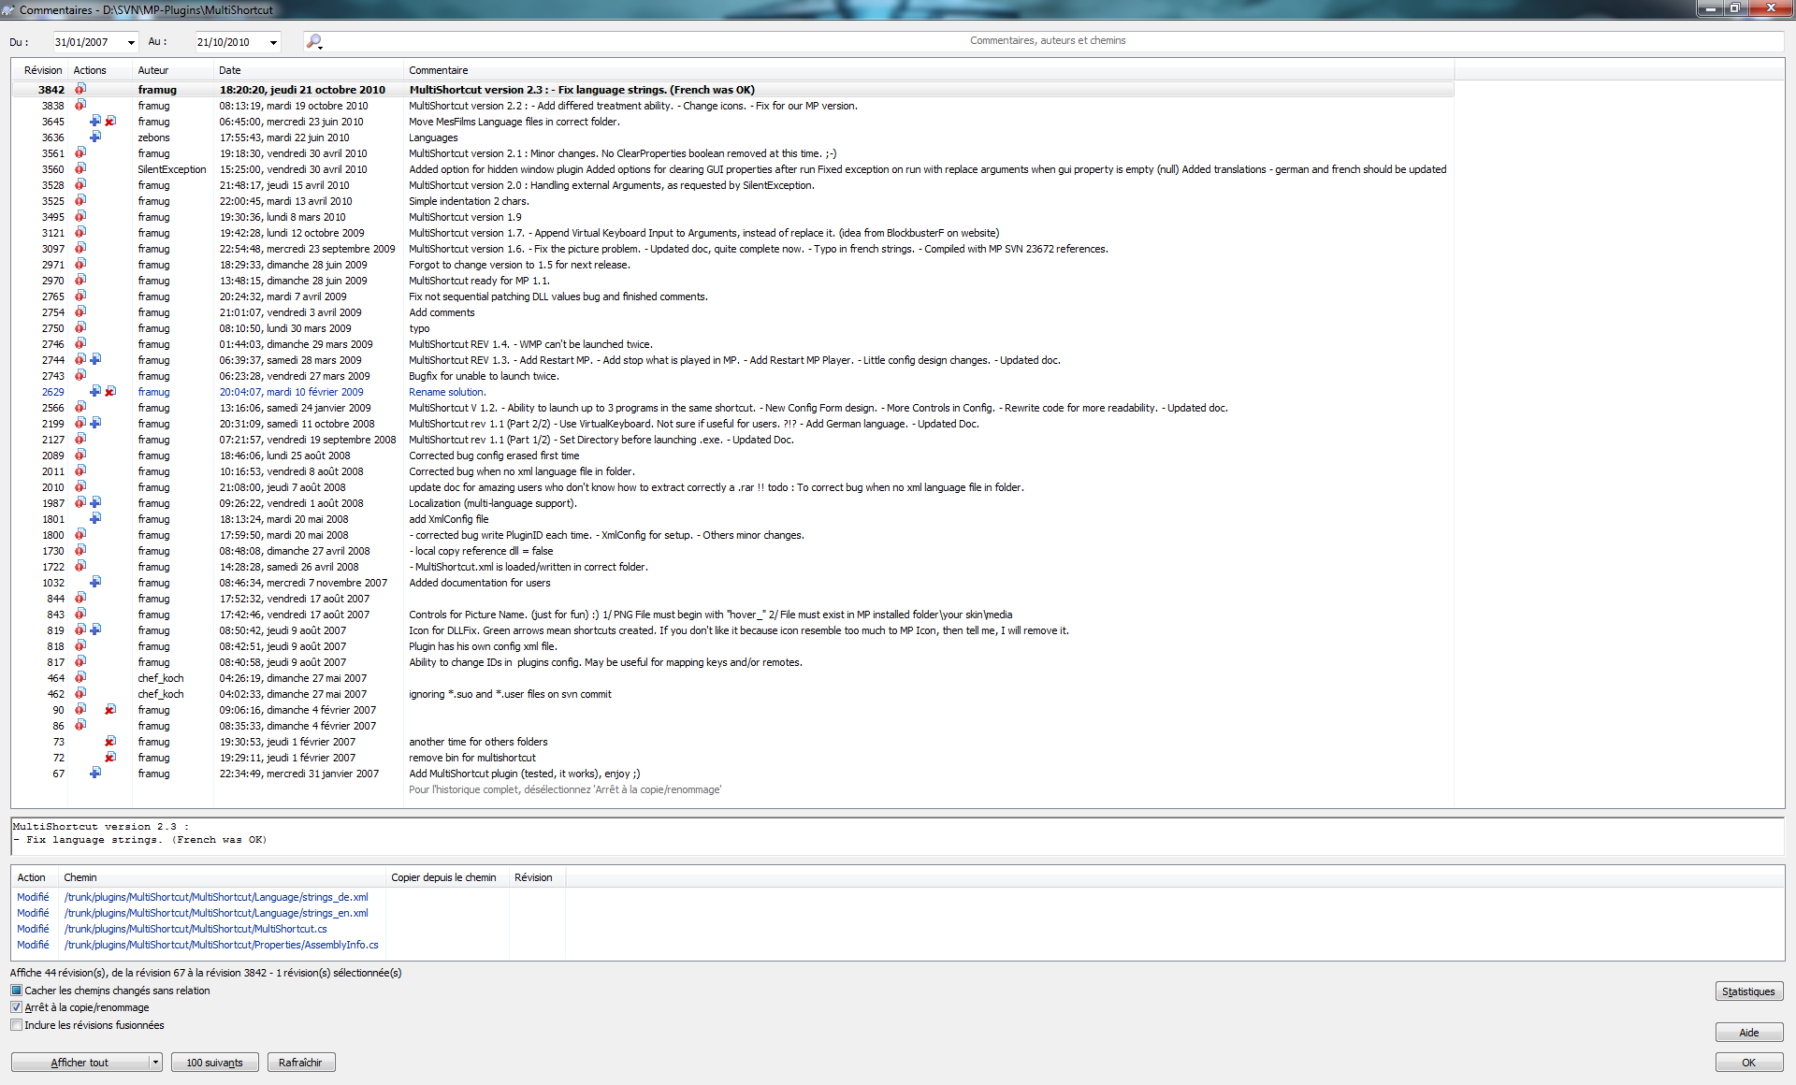Image resolution: width=1796 pixels, height=1085 pixels.
Task: Click the added action icon for revision 3645
Action: tap(95, 122)
